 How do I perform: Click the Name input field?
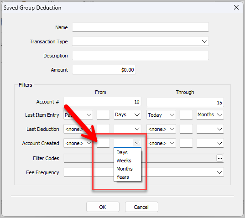point(141,27)
